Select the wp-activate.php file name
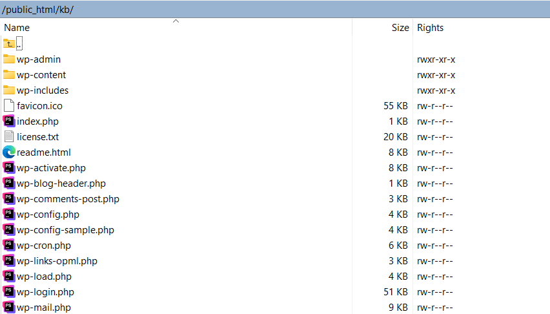This screenshot has height=314, width=550. [51, 168]
